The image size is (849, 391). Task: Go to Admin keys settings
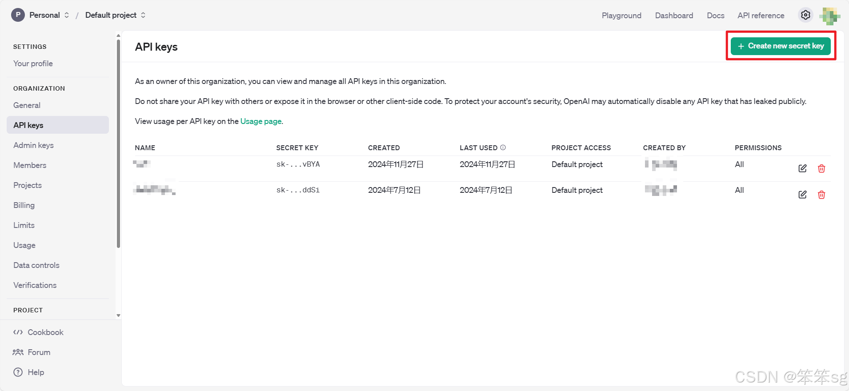pos(33,145)
